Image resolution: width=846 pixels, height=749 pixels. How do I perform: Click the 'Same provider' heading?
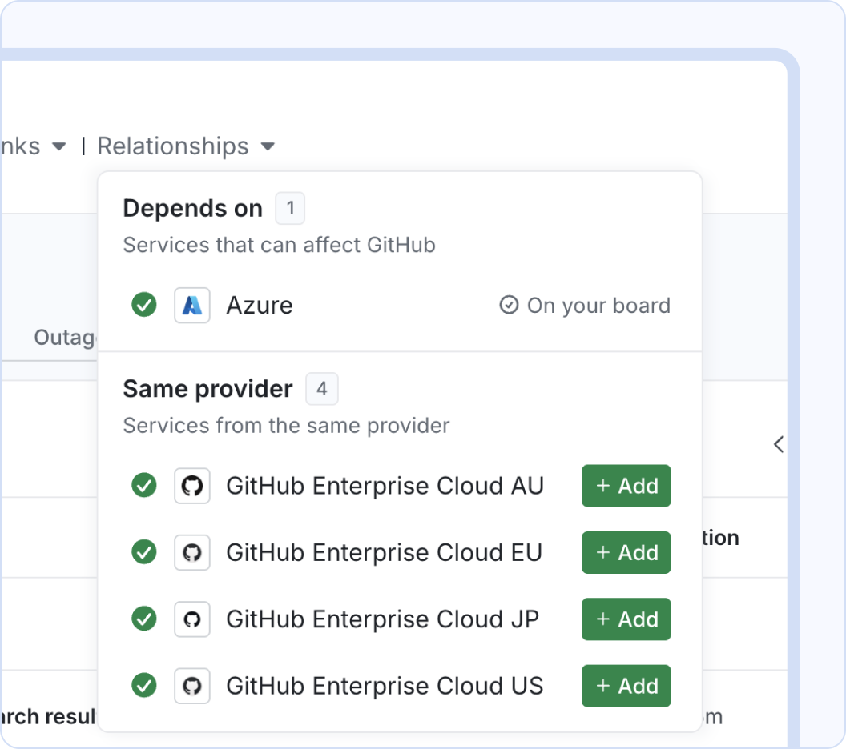[x=207, y=389]
